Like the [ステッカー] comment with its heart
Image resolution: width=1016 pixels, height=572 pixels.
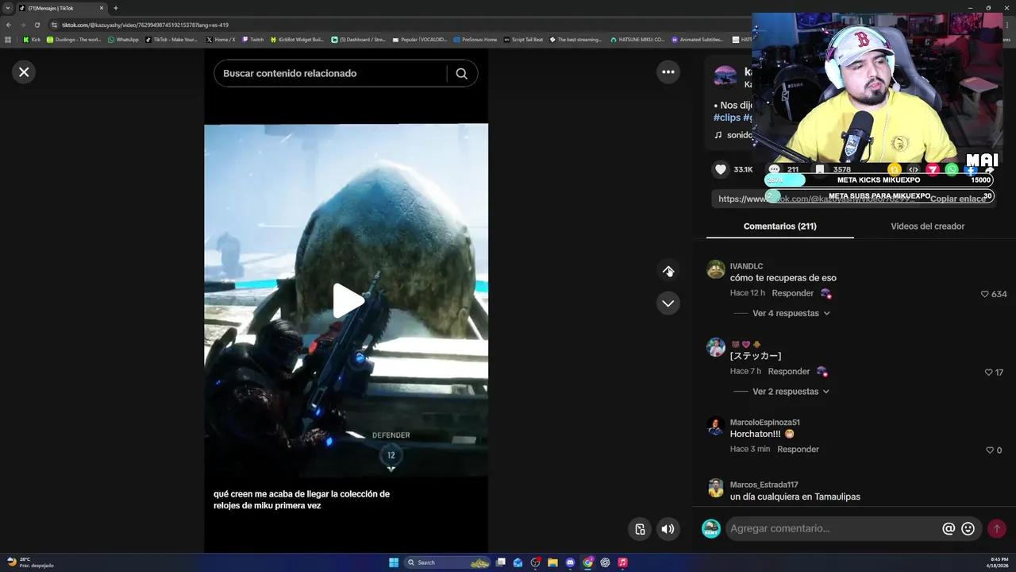[x=988, y=373]
